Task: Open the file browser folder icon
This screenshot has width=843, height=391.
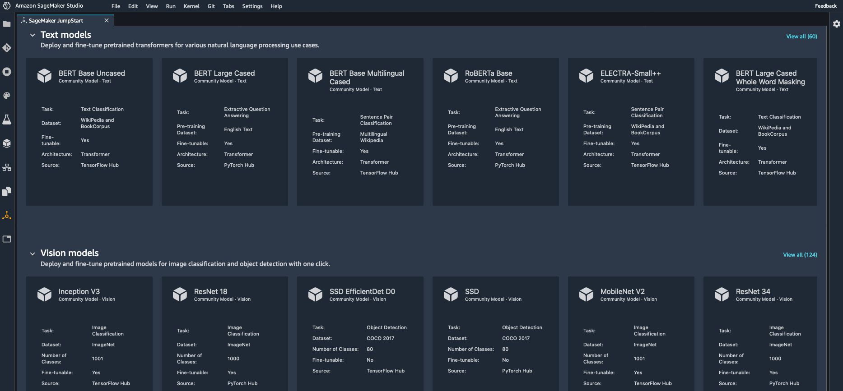Action: [7, 24]
